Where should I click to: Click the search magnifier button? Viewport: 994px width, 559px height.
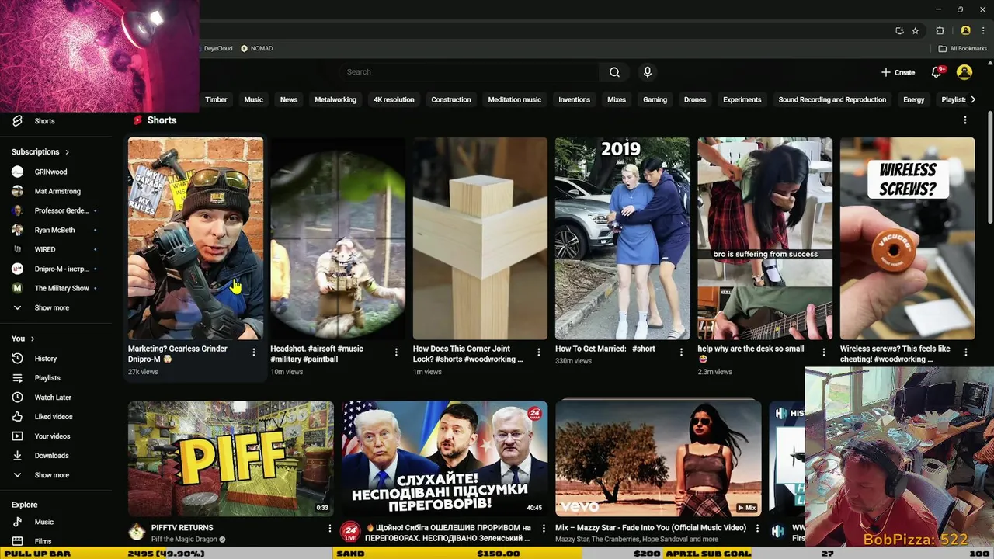tap(614, 72)
